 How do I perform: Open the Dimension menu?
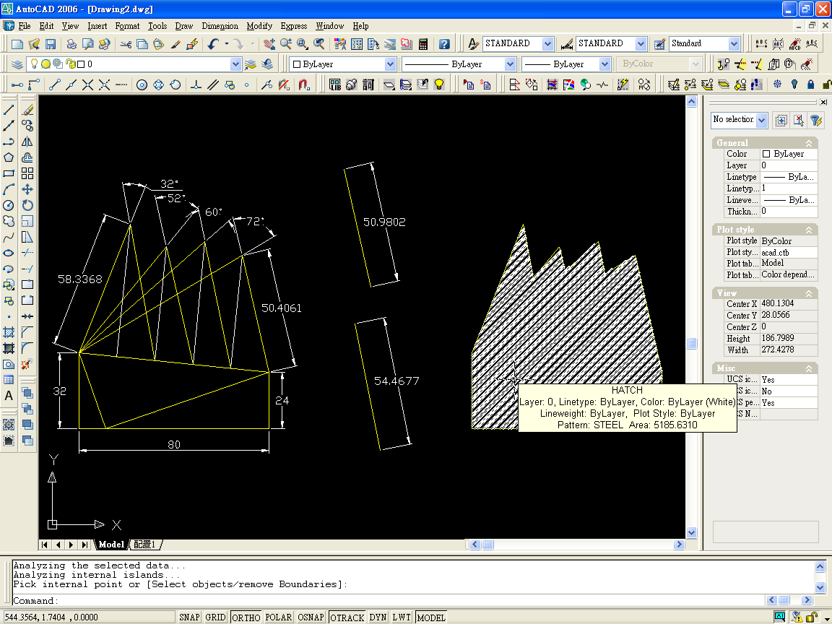(x=220, y=26)
